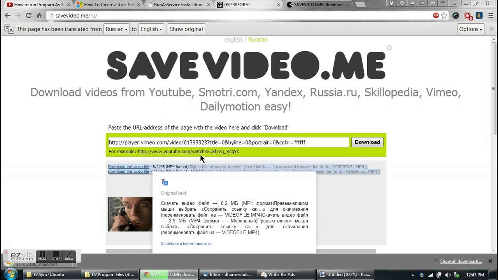Viewport: 498px width, 280px height.
Task: Click Contribute a better translation
Action: pos(187,244)
